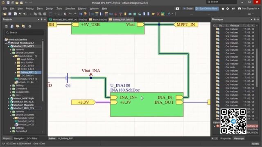
Task: Click the red X cross-probe clear icon
Action: [158, 14]
